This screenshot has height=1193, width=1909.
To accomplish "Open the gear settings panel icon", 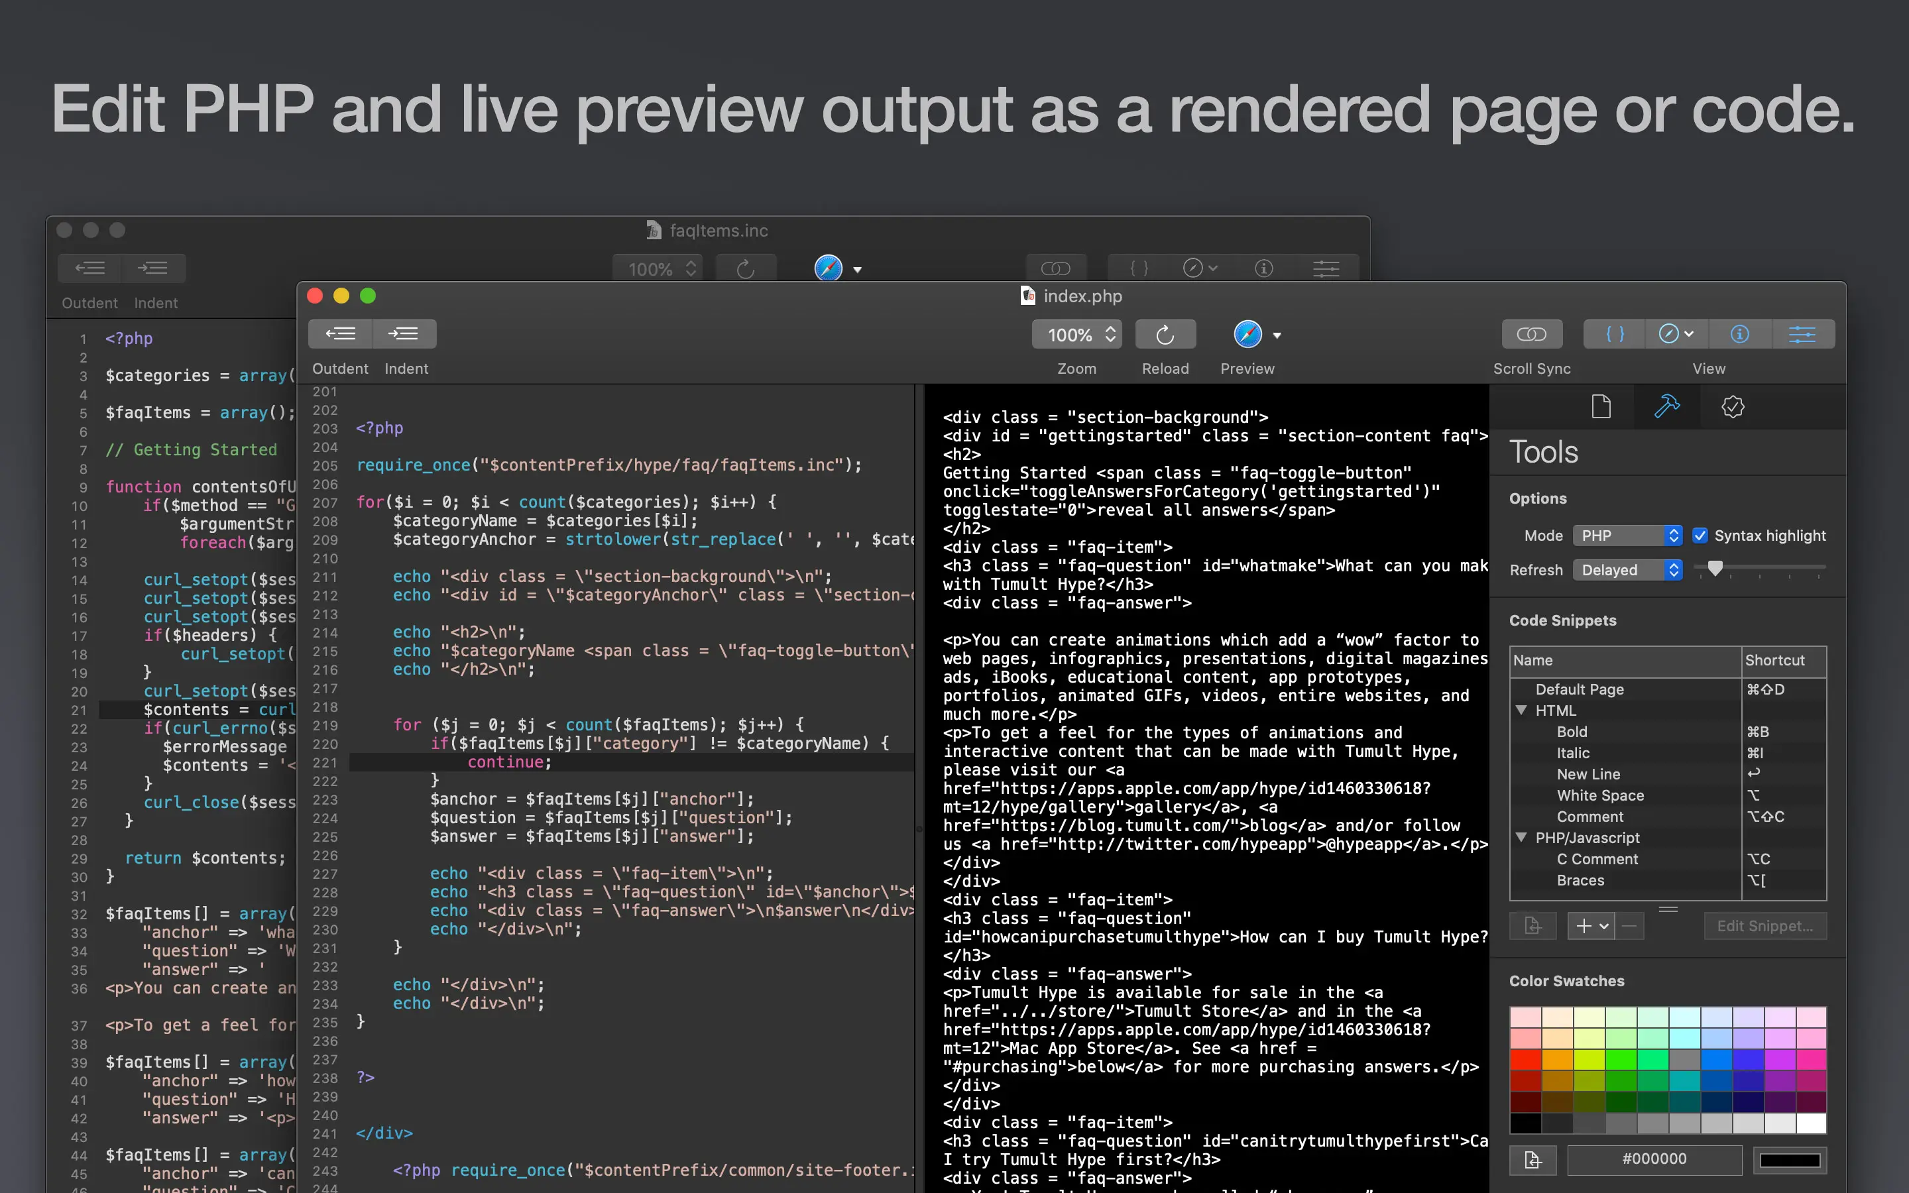I will (1732, 406).
